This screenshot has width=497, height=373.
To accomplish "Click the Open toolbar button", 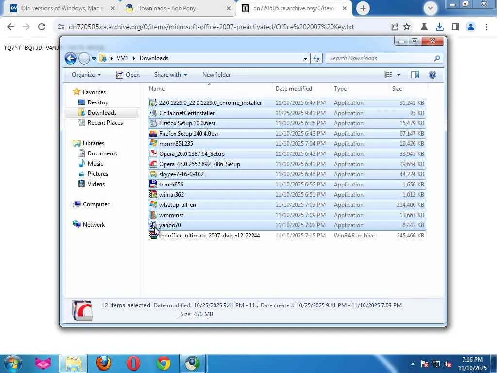I will click(x=128, y=75).
